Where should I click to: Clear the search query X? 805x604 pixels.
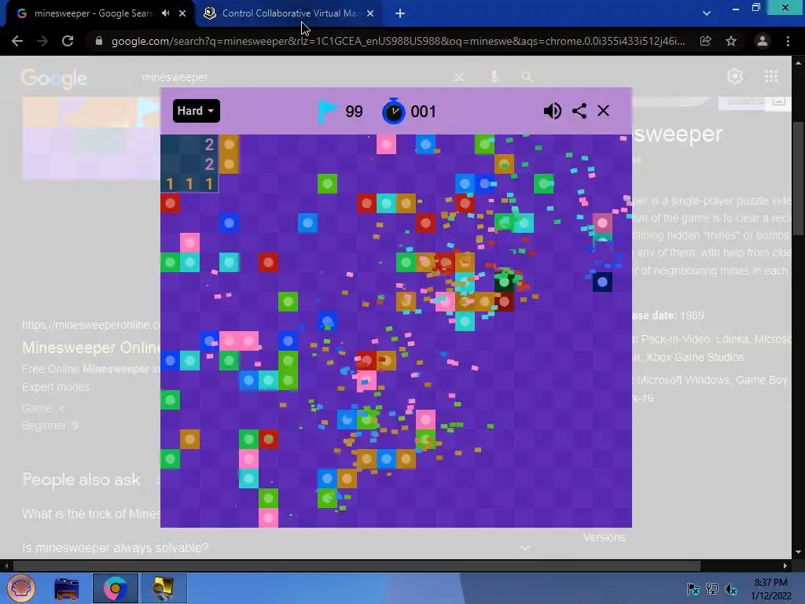459,77
